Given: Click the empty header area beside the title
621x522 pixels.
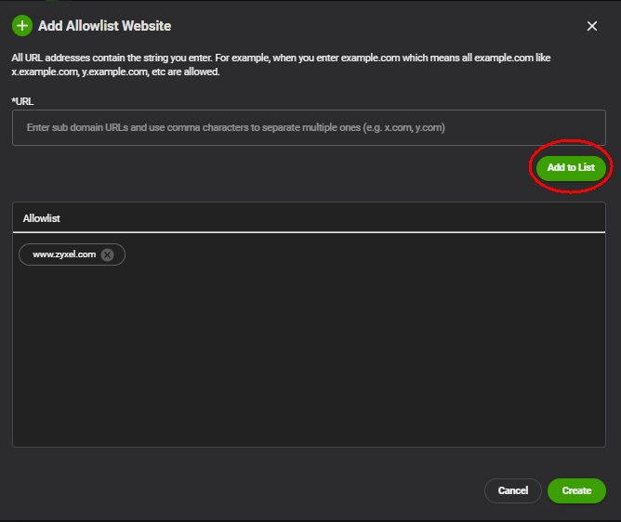Looking at the screenshot, I should click(372, 26).
